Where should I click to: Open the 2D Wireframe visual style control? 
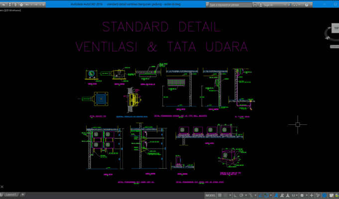[x=12, y=10]
